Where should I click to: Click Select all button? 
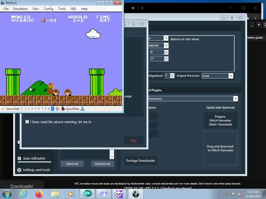[x=72, y=164]
